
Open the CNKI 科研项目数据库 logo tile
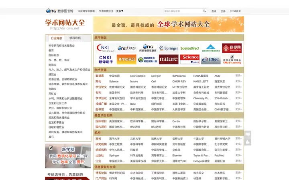(x=148, y=48)
